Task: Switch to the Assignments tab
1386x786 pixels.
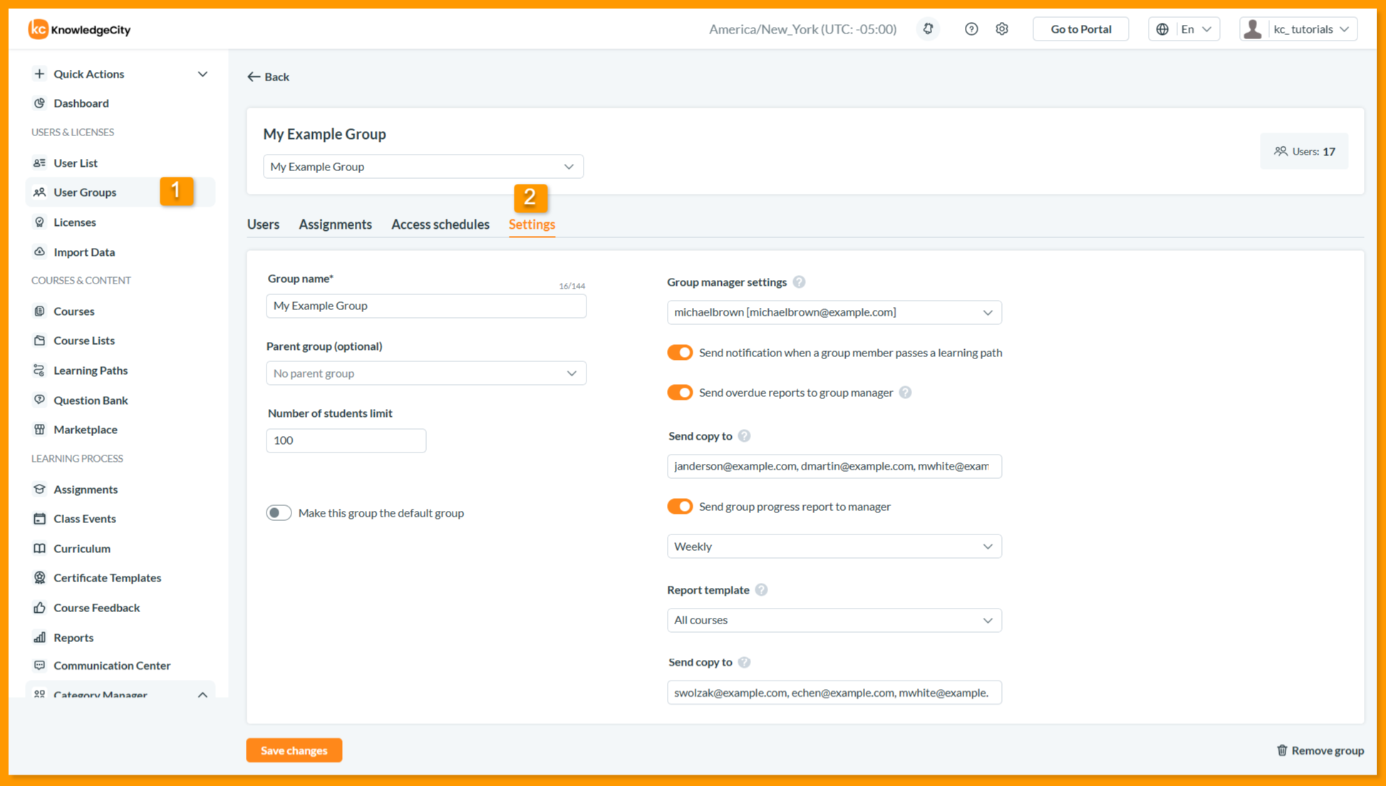Action: point(335,224)
